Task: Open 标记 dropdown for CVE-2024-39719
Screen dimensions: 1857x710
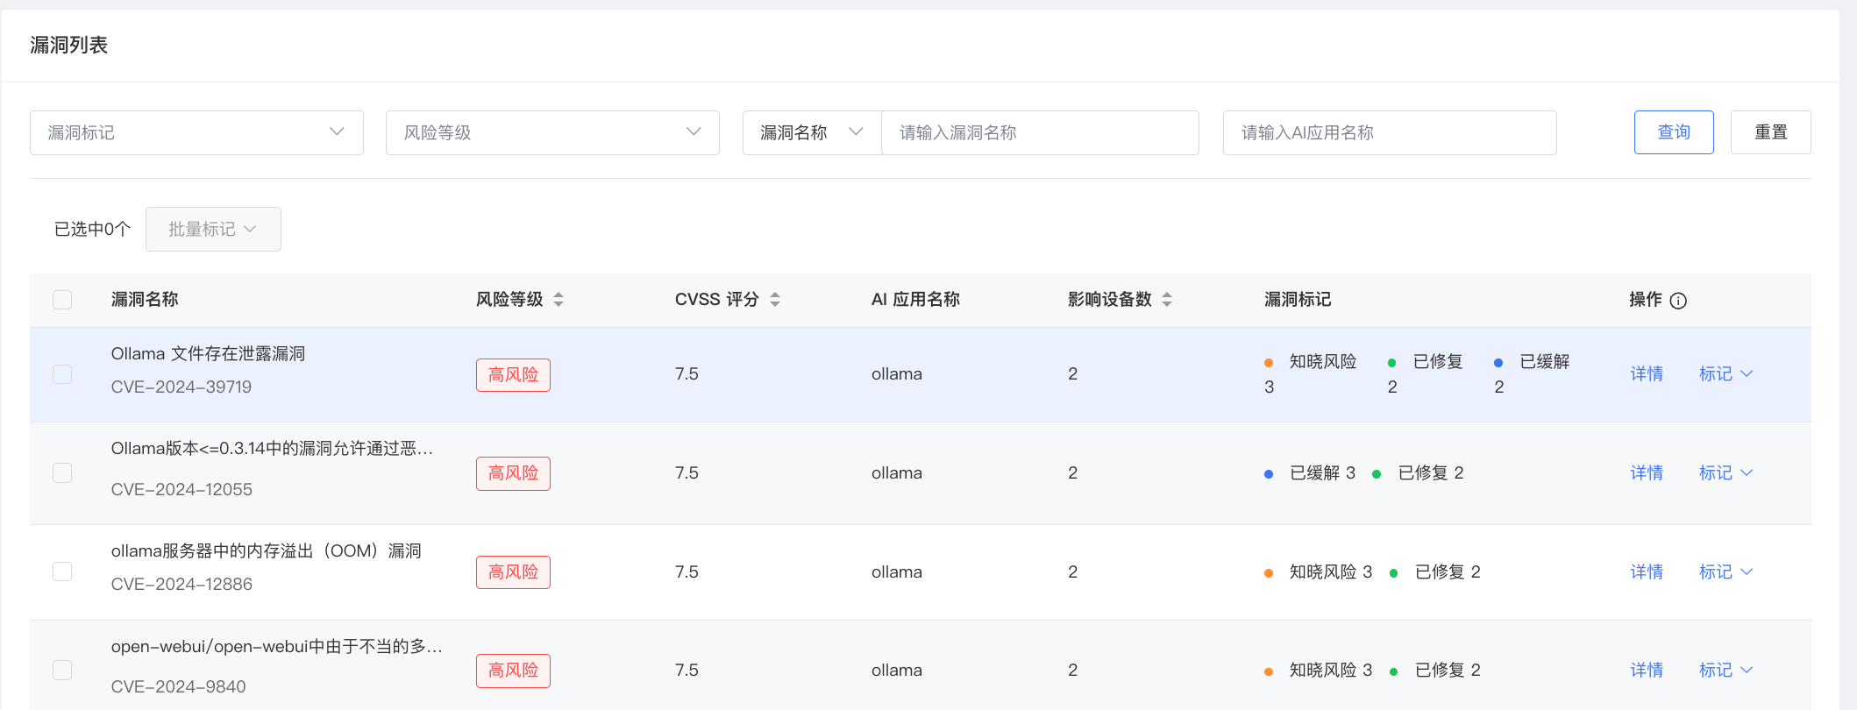Action: [x=1725, y=374]
